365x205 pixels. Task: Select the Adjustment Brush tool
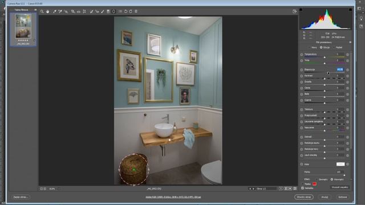pos(103,11)
